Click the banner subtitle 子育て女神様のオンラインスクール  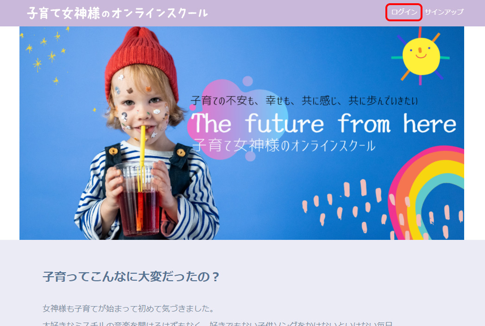coord(283,145)
